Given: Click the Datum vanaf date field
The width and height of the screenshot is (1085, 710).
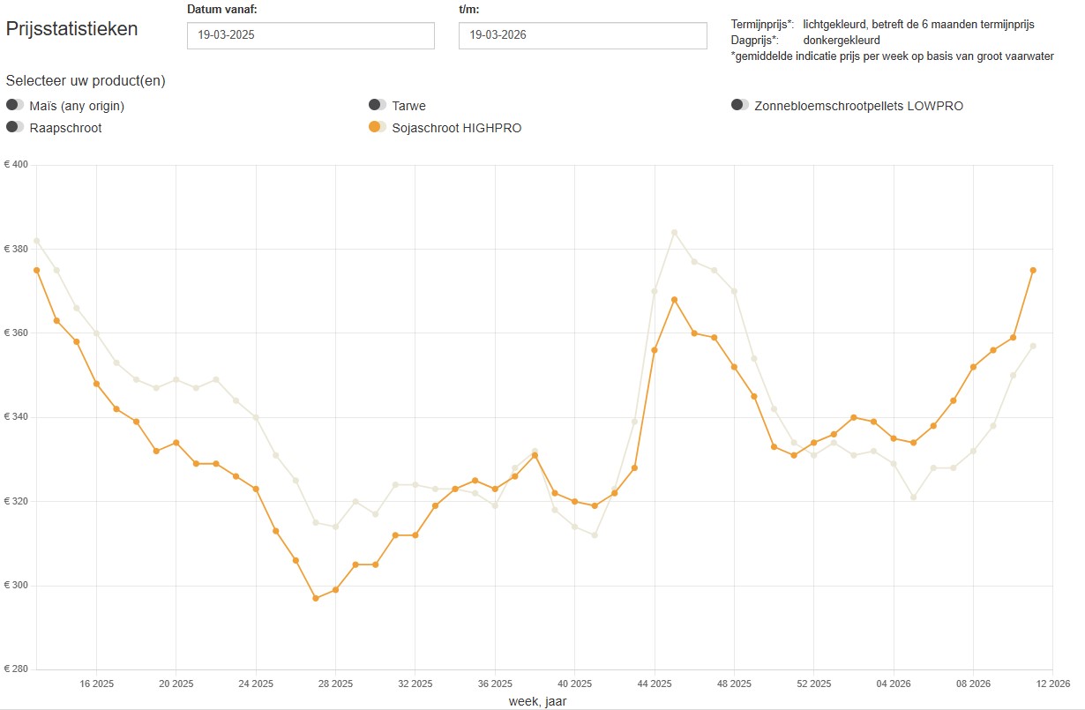Looking at the screenshot, I should pos(311,36).
